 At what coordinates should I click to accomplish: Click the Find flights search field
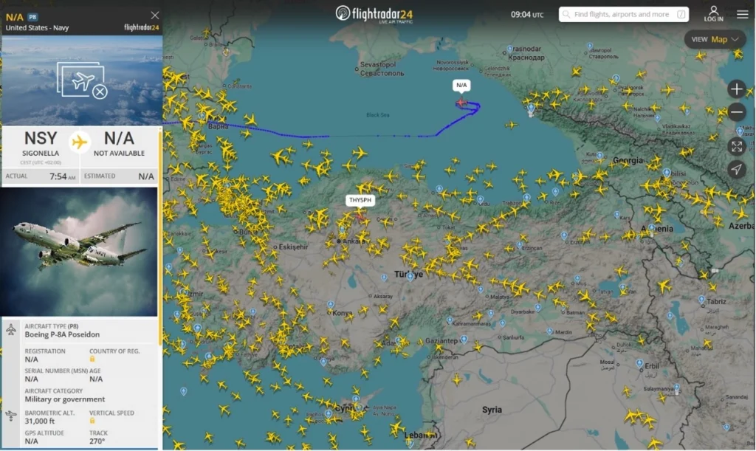coord(620,14)
